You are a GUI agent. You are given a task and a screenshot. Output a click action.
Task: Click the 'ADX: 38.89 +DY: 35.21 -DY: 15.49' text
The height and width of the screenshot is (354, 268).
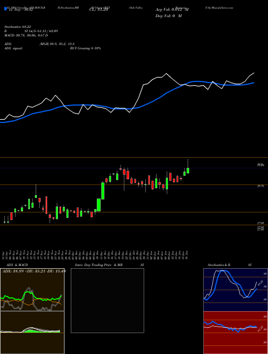(x=34, y=271)
